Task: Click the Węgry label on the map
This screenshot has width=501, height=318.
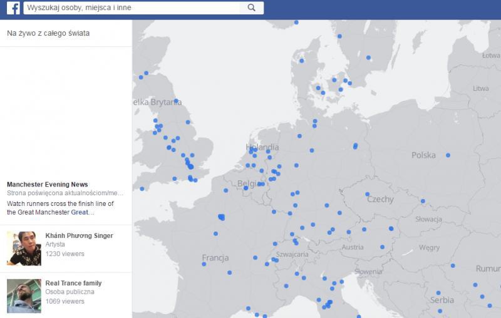Action: [x=429, y=248]
